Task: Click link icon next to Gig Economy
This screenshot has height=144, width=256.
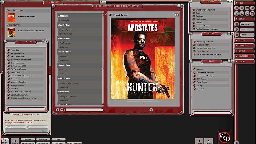Action: tap(193, 19)
